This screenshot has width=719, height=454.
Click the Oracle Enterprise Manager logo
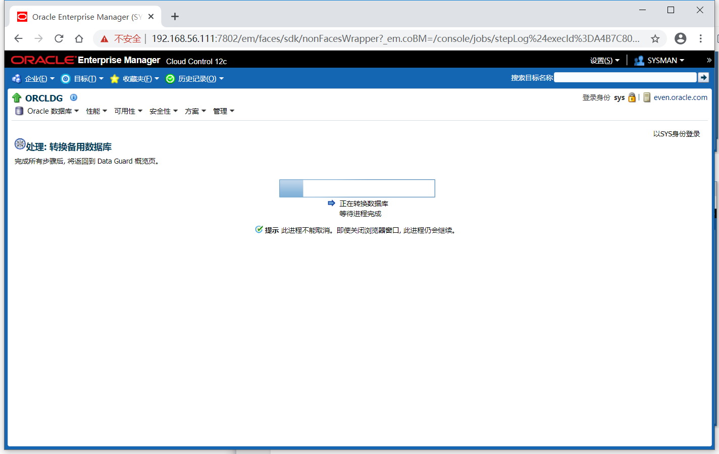[85, 60]
